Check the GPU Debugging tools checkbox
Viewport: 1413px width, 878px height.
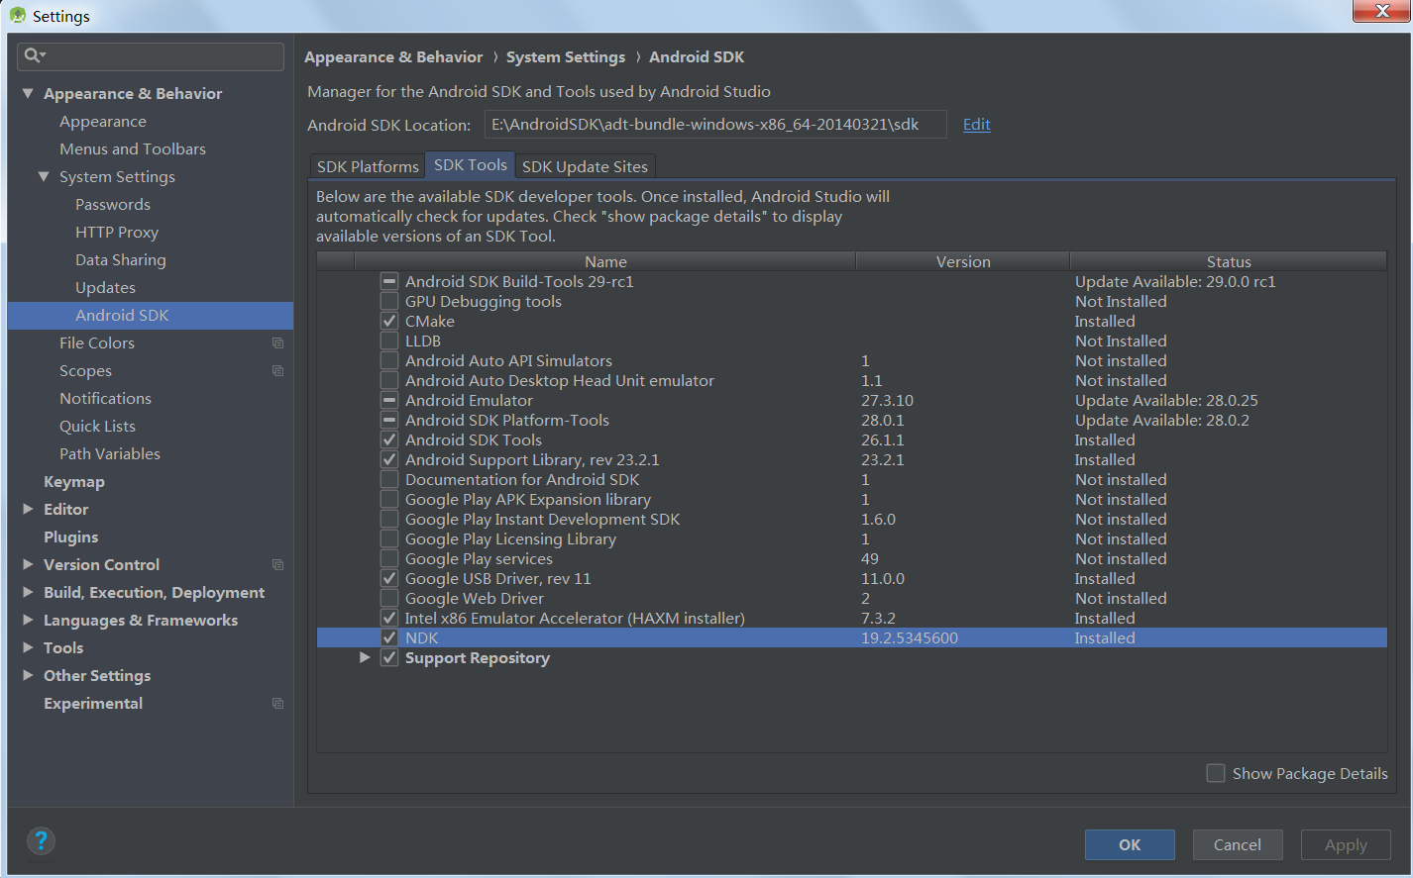(389, 302)
